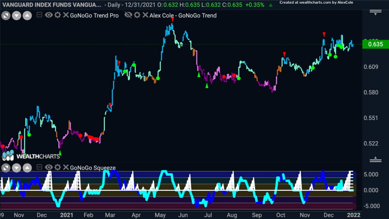Click the 5.000 squeeze axis label
The height and width of the screenshot is (219, 389).
pyautogui.click(x=371, y=174)
